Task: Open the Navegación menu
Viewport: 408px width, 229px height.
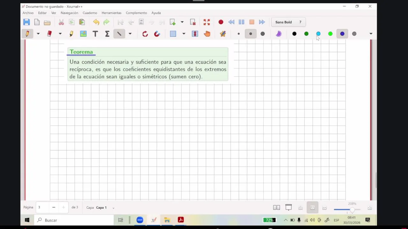Action: tap(69, 13)
